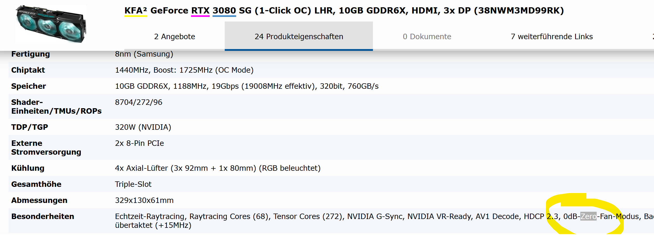The image size is (654, 246).
Task: Click the Abmessungen value 329x130x61mm
Action: 144,200
